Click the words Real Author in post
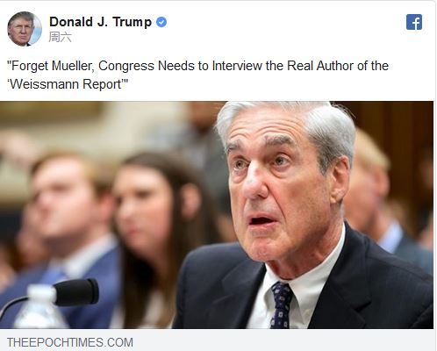The height and width of the screenshot is (351, 437). (x=320, y=66)
